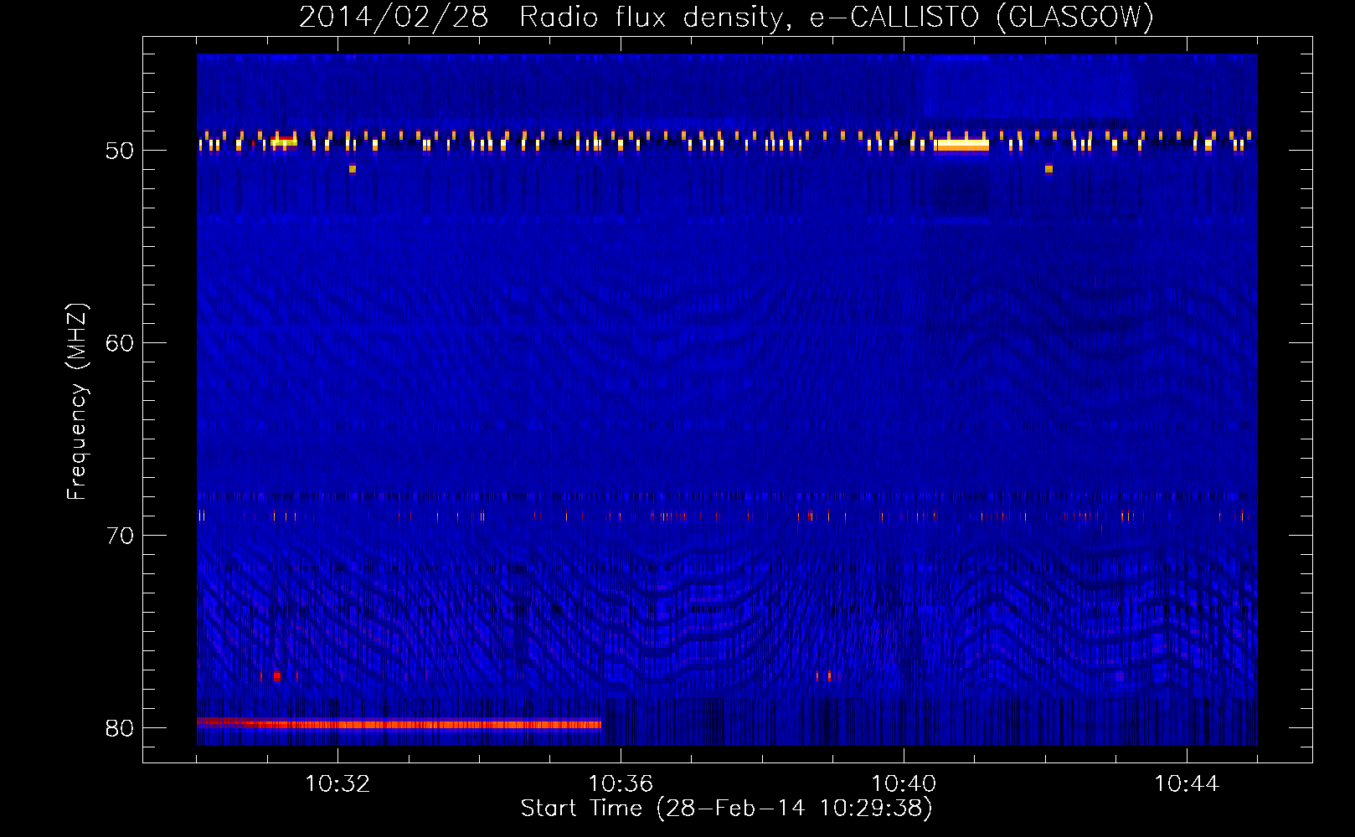Click the 10:32 time tick label

[x=337, y=784]
